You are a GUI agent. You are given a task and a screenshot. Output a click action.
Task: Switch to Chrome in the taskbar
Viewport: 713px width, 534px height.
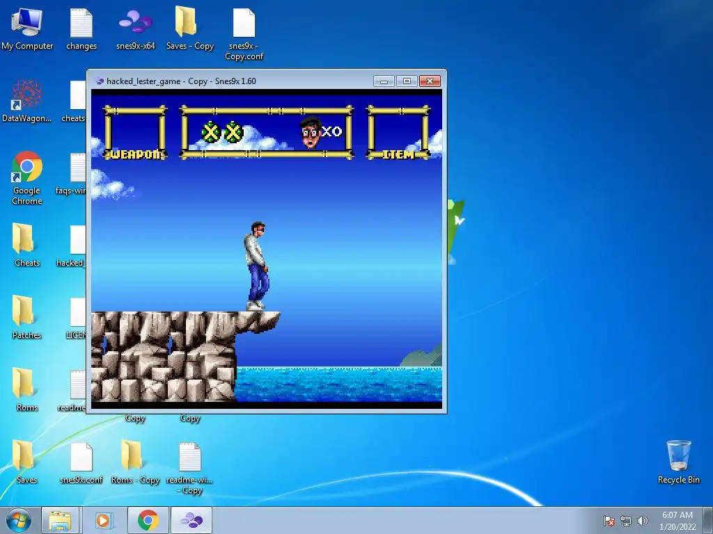[x=148, y=520]
